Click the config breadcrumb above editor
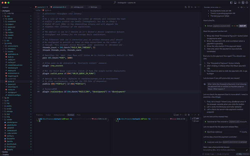This screenshot has width=250, height=156. [38, 10]
